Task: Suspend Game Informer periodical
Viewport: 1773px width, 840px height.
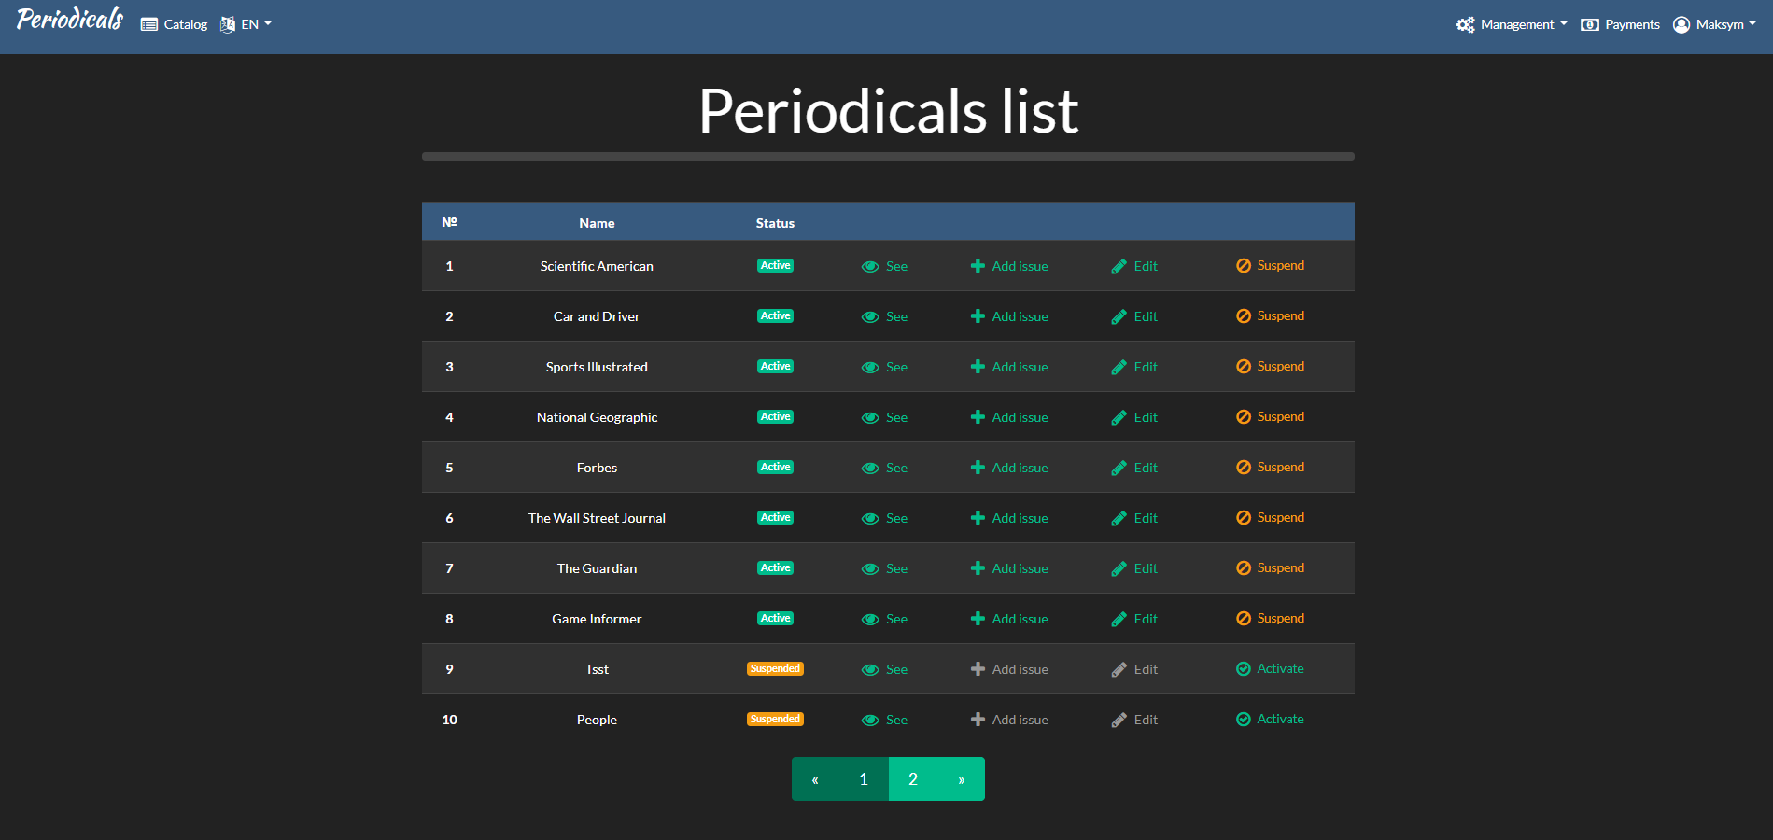Action: click(1271, 619)
